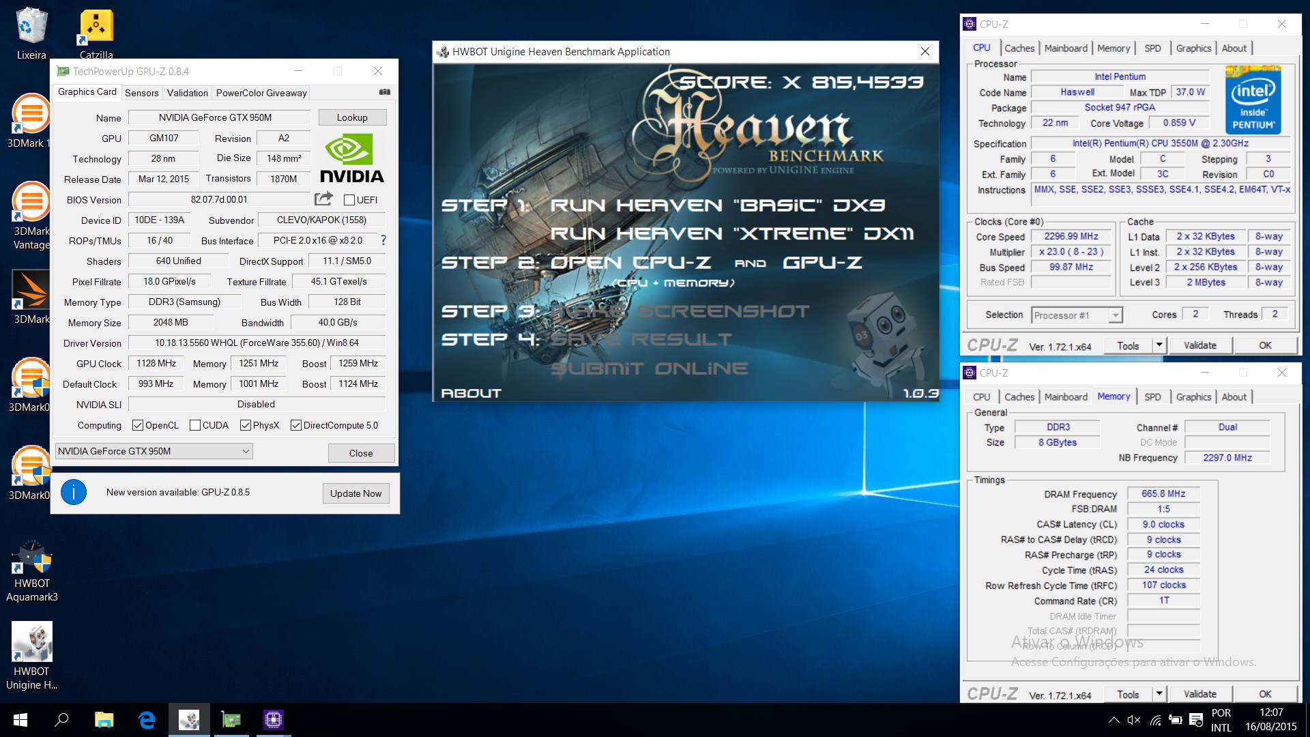Open the PowerColor Giveaway tab

261,93
